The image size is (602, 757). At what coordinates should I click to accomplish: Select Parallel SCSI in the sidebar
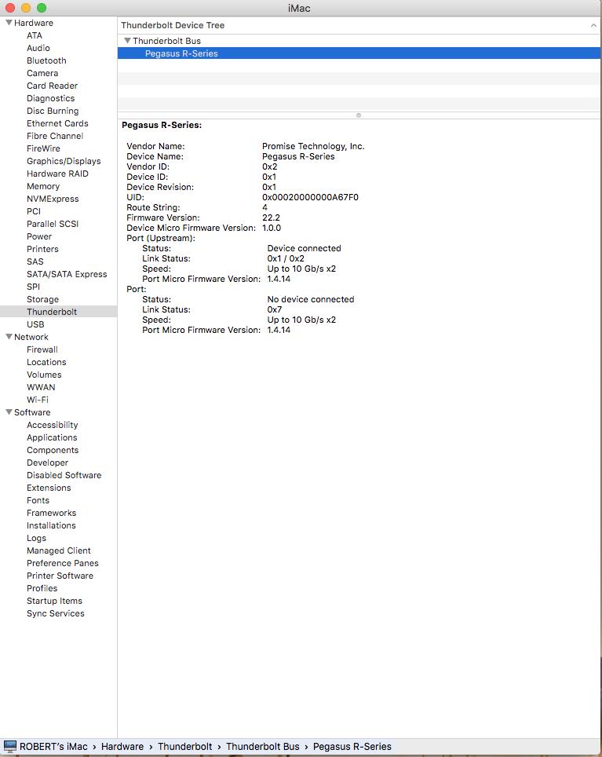[53, 224]
